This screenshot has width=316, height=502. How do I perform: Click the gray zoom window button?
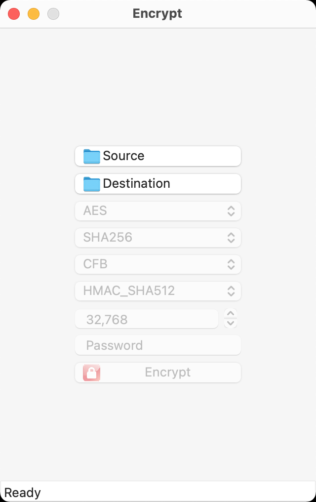[x=53, y=14]
